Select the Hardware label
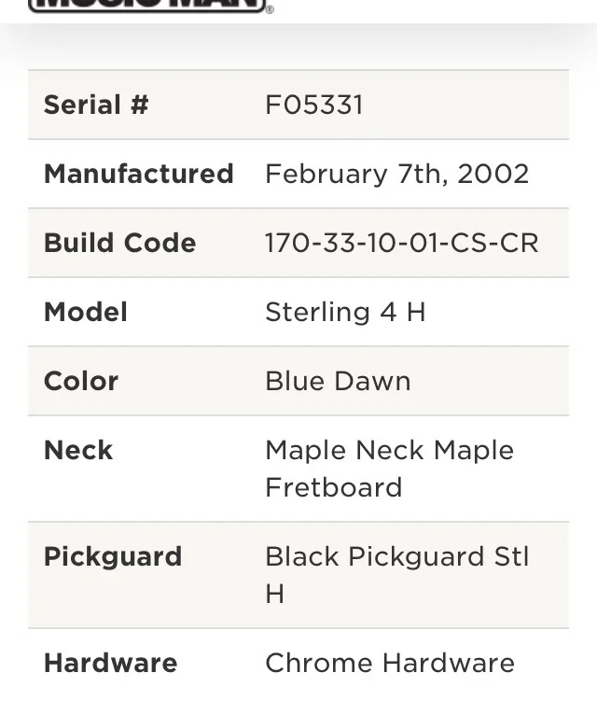Viewport: 597px width, 701px height. click(111, 663)
